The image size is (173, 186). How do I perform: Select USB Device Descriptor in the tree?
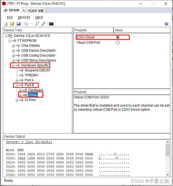pyautogui.click(x=38, y=51)
